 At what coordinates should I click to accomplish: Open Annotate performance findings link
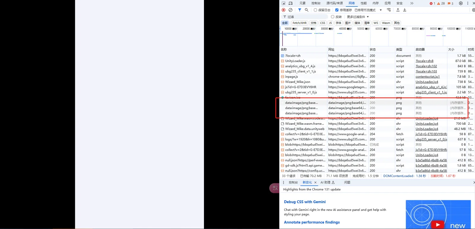point(312,222)
